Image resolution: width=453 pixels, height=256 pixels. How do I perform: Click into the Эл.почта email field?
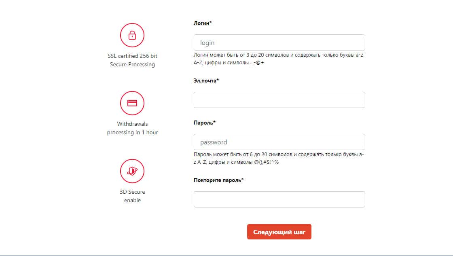click(x=279, y=100)
